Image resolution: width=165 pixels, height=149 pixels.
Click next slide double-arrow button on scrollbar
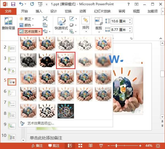[x=162, y=126]
